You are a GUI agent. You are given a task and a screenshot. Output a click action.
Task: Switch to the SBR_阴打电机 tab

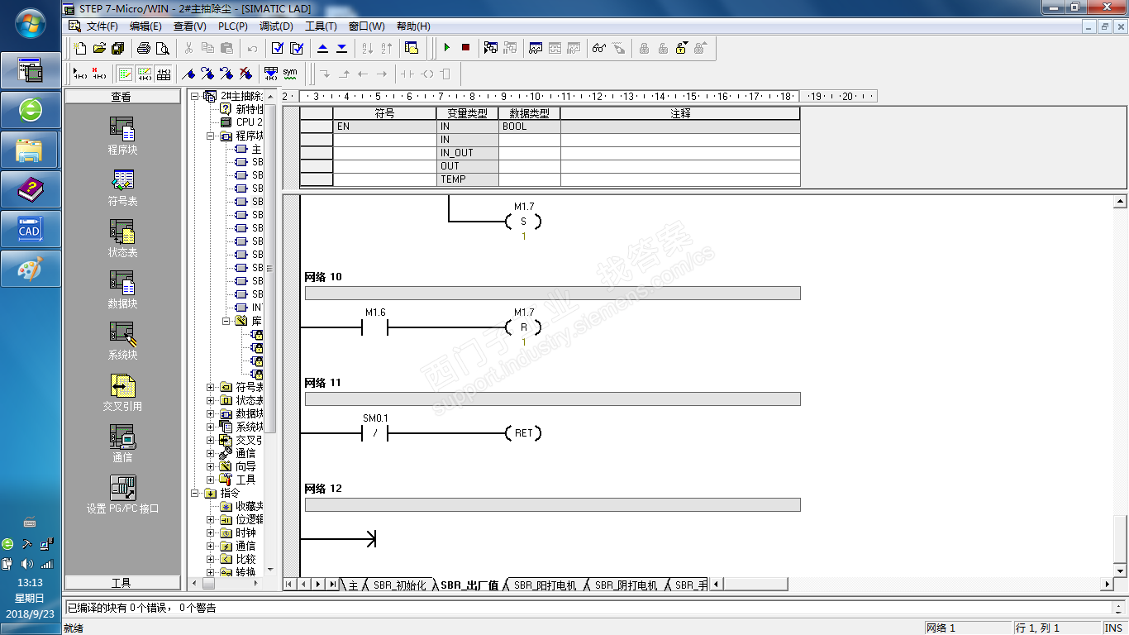pyautogui.click(x=626, y=585)
